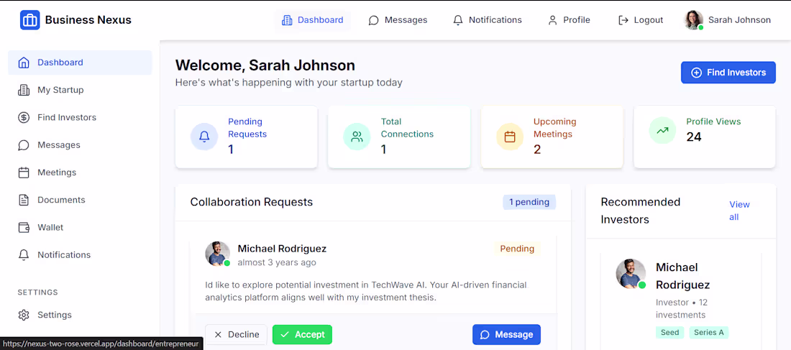Screen dimensions: 791x350
Task: Click the Seed tag on investor card
Action: [x=670, y=332]
